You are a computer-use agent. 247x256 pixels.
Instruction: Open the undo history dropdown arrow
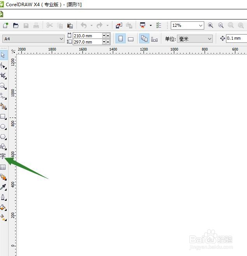[91, 25]
